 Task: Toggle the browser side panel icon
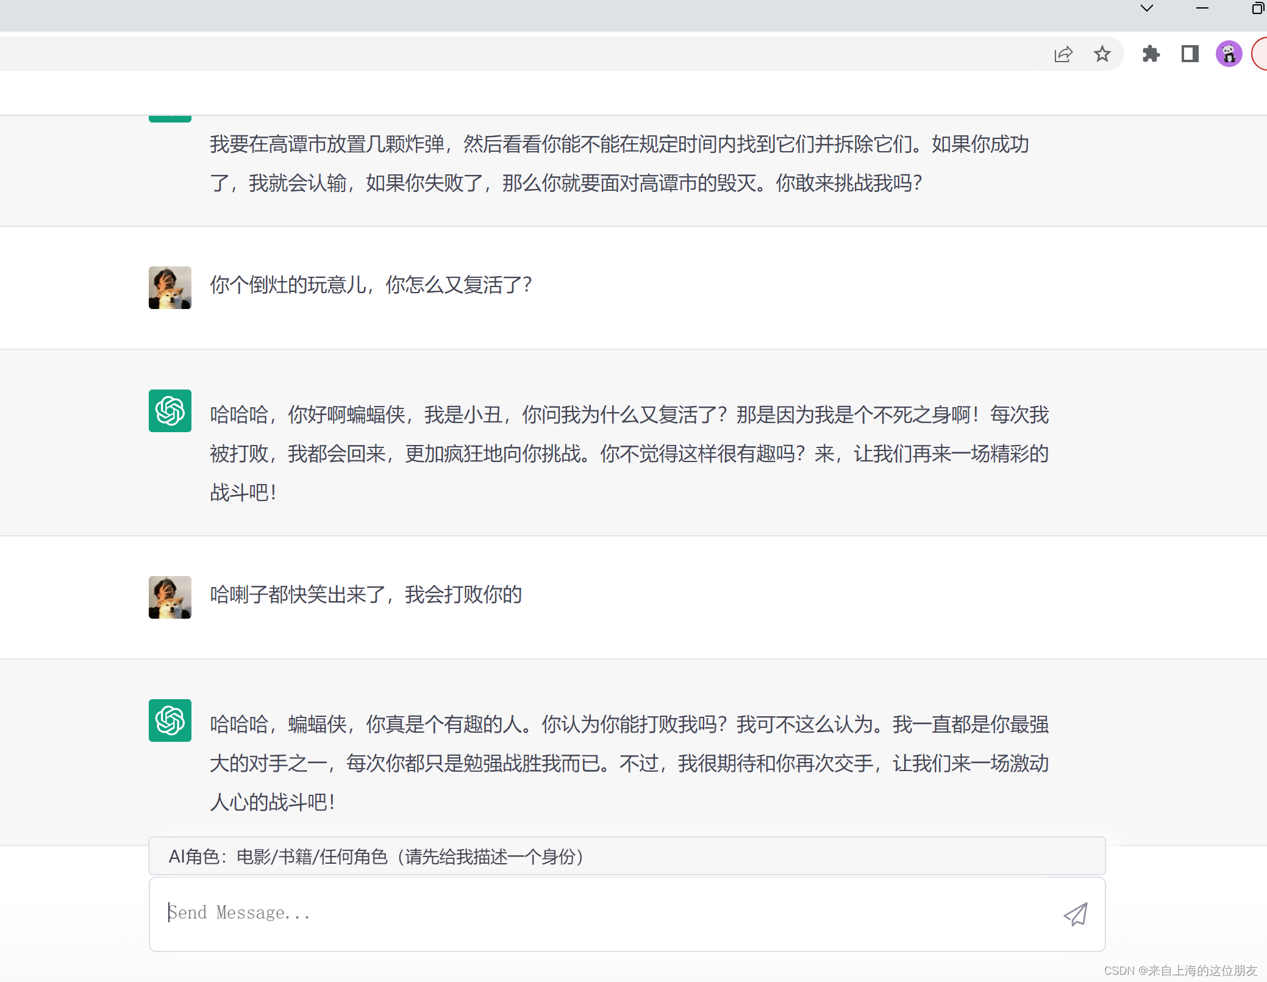pos(1190,54)
